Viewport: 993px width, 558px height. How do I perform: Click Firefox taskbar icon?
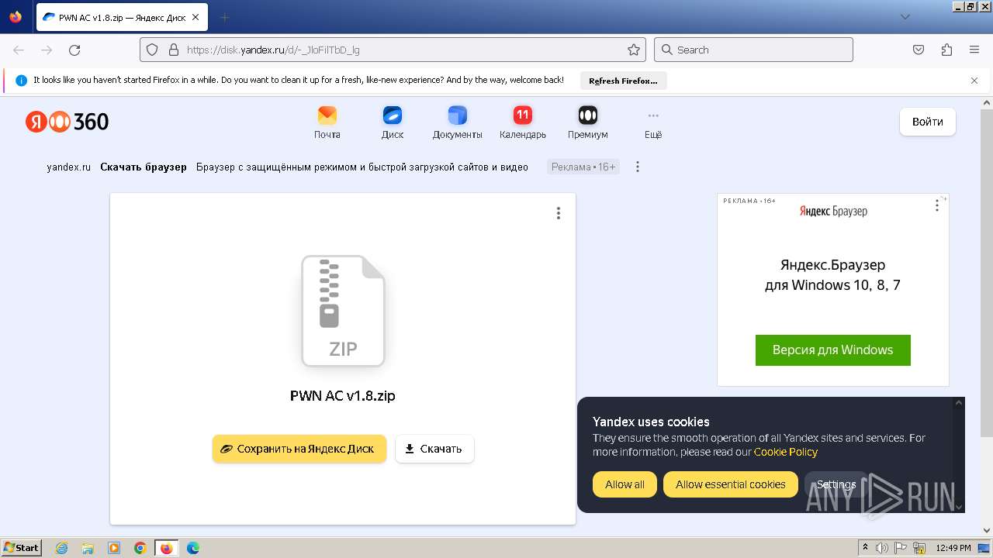167,548
